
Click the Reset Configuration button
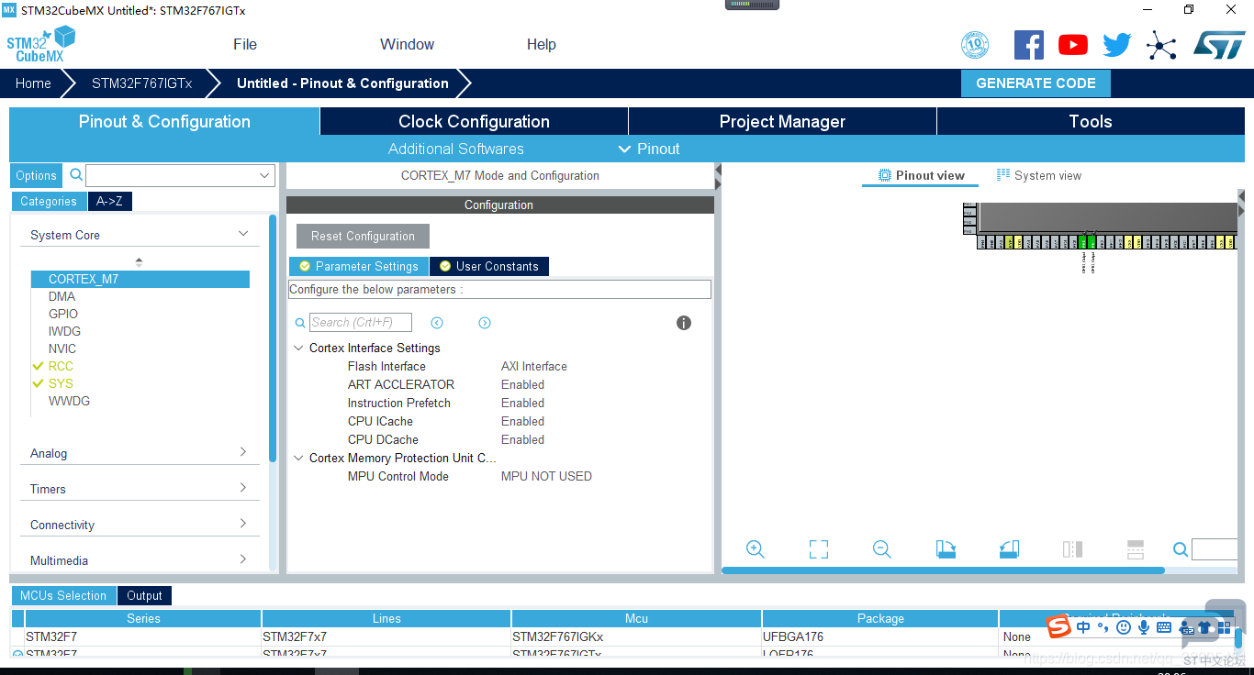point(363,236)
